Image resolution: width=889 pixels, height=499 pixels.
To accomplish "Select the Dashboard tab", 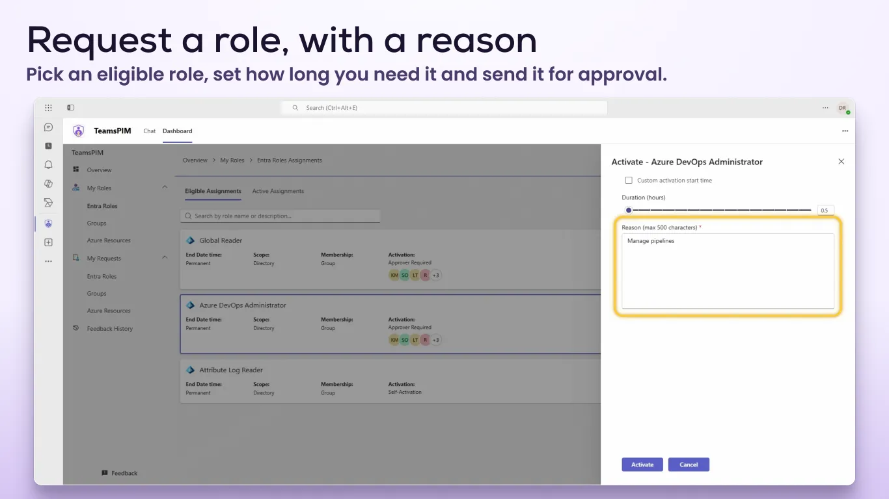I will [x=178, y=131].
